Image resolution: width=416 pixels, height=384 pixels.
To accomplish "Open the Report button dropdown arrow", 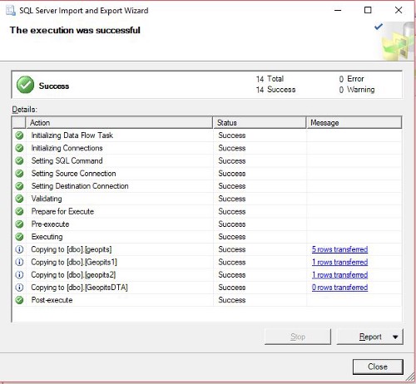I will [x=395, y=337].
